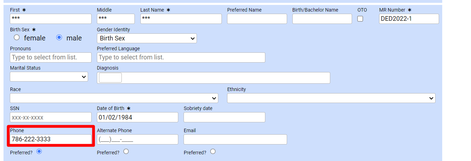Screen dimensions: 471x161
Task: Focus the Sobriety date field
Action: tap(224, 117)
